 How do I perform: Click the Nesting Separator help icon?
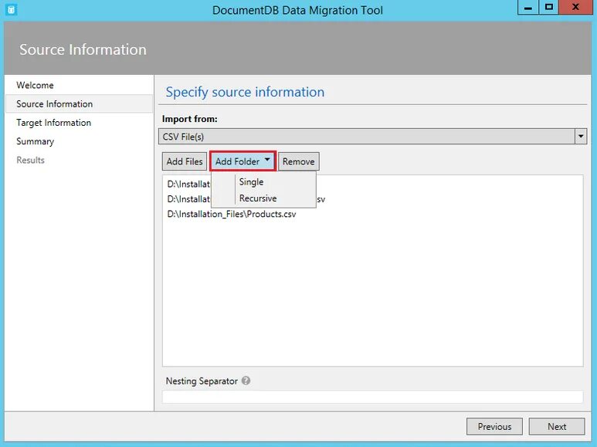[246, 381]
